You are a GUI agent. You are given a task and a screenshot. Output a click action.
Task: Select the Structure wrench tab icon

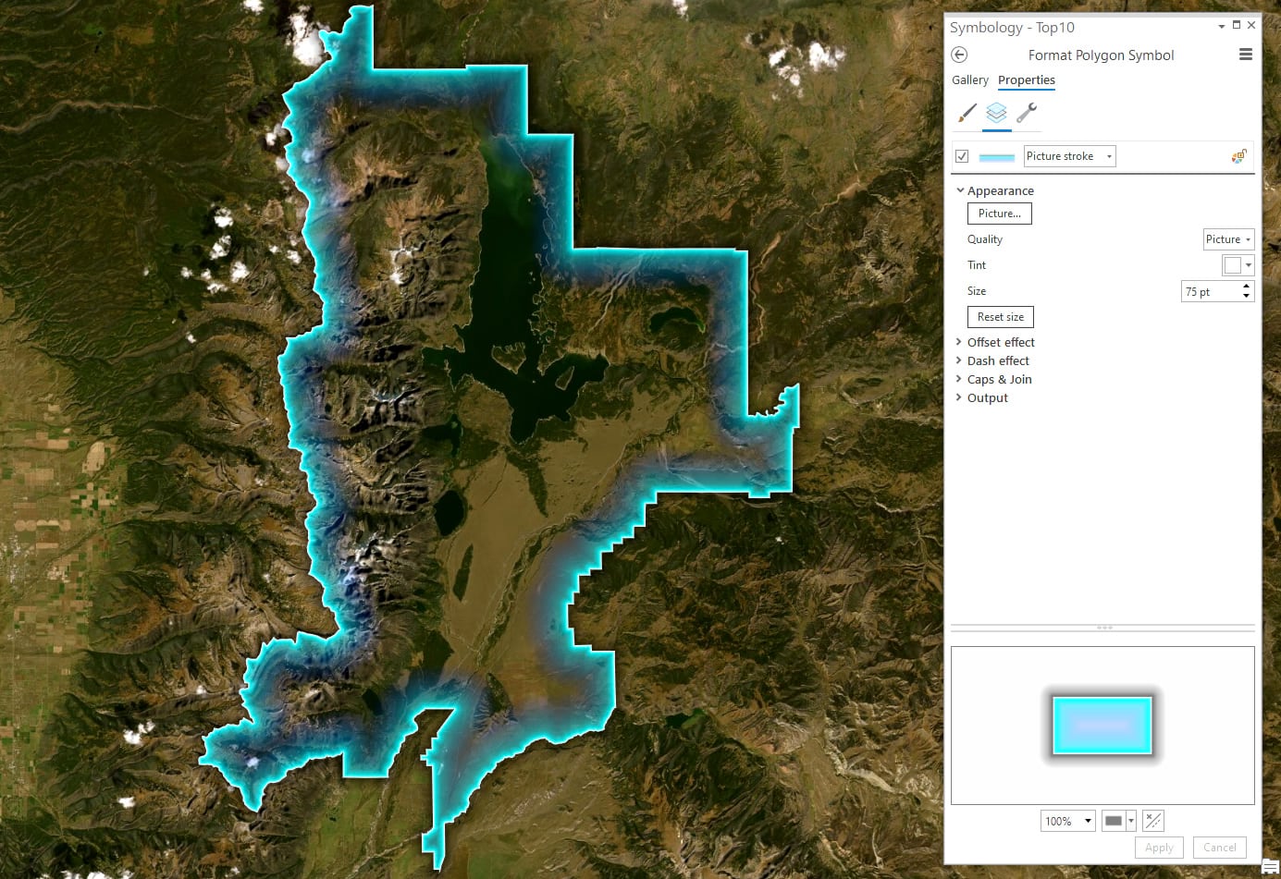click(1027, 113)
